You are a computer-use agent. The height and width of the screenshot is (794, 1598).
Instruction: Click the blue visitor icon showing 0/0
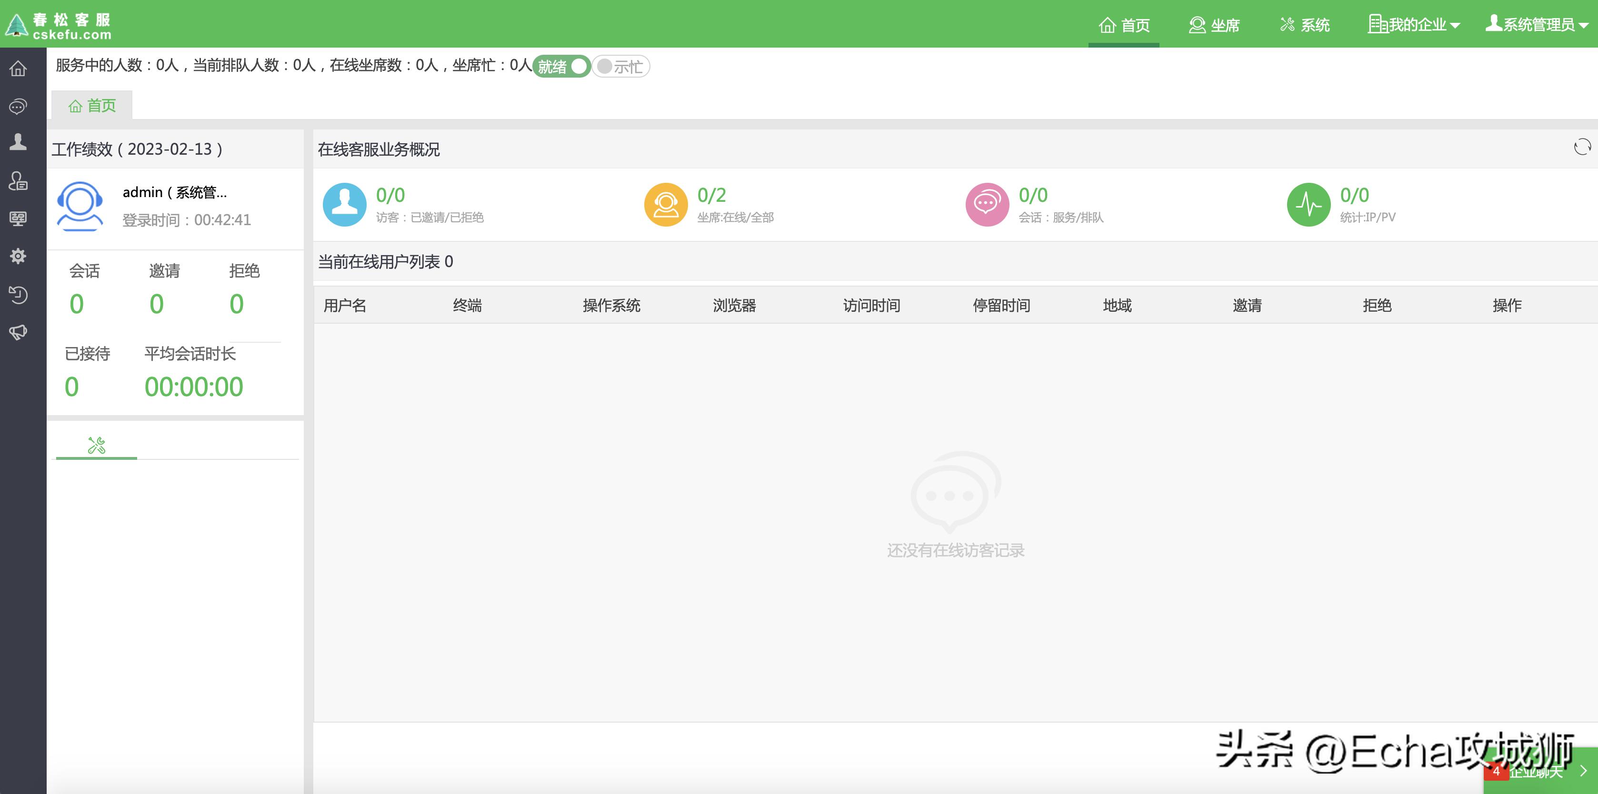tap(344, 204)
